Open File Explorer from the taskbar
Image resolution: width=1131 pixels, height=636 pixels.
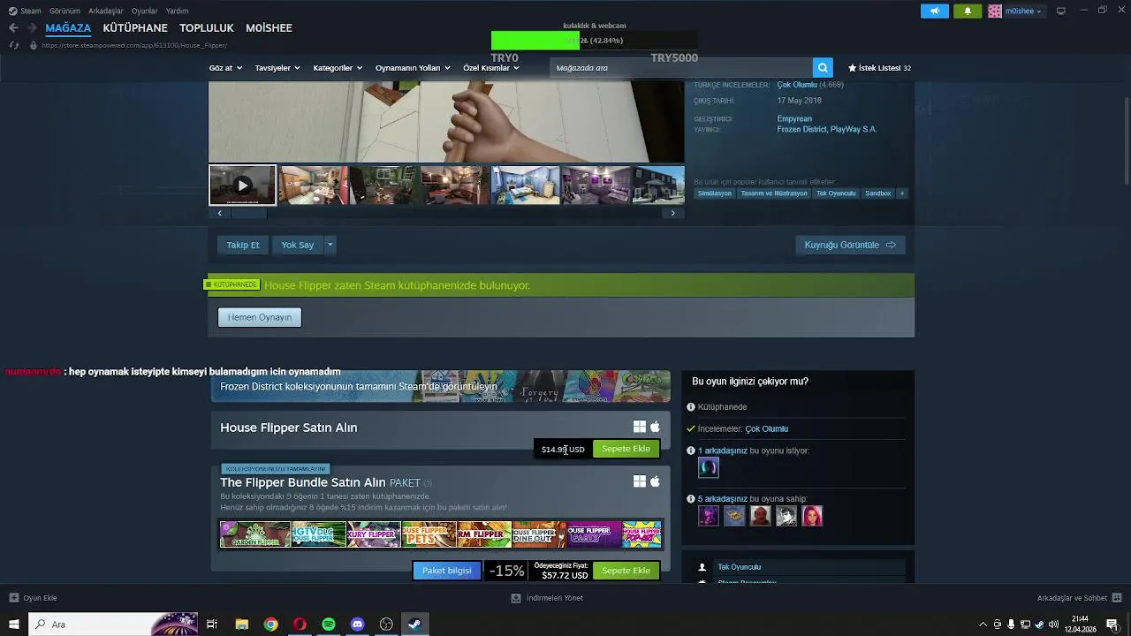point(241,625)
